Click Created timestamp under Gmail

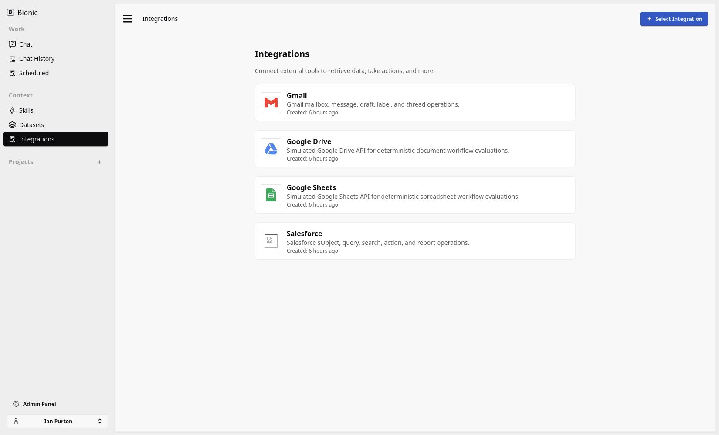(x=312, y=113)
